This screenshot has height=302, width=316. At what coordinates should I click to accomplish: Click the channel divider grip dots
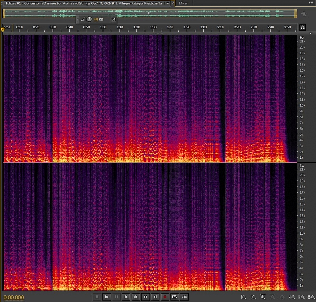point(159,33)
